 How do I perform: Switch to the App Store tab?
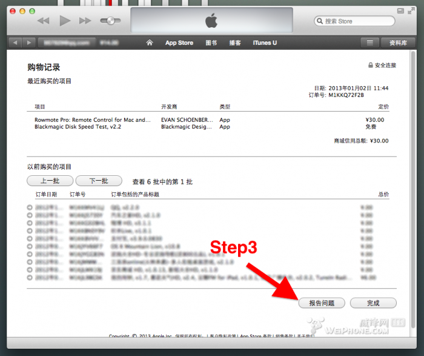pyautogui.click(x=179, y=43)
